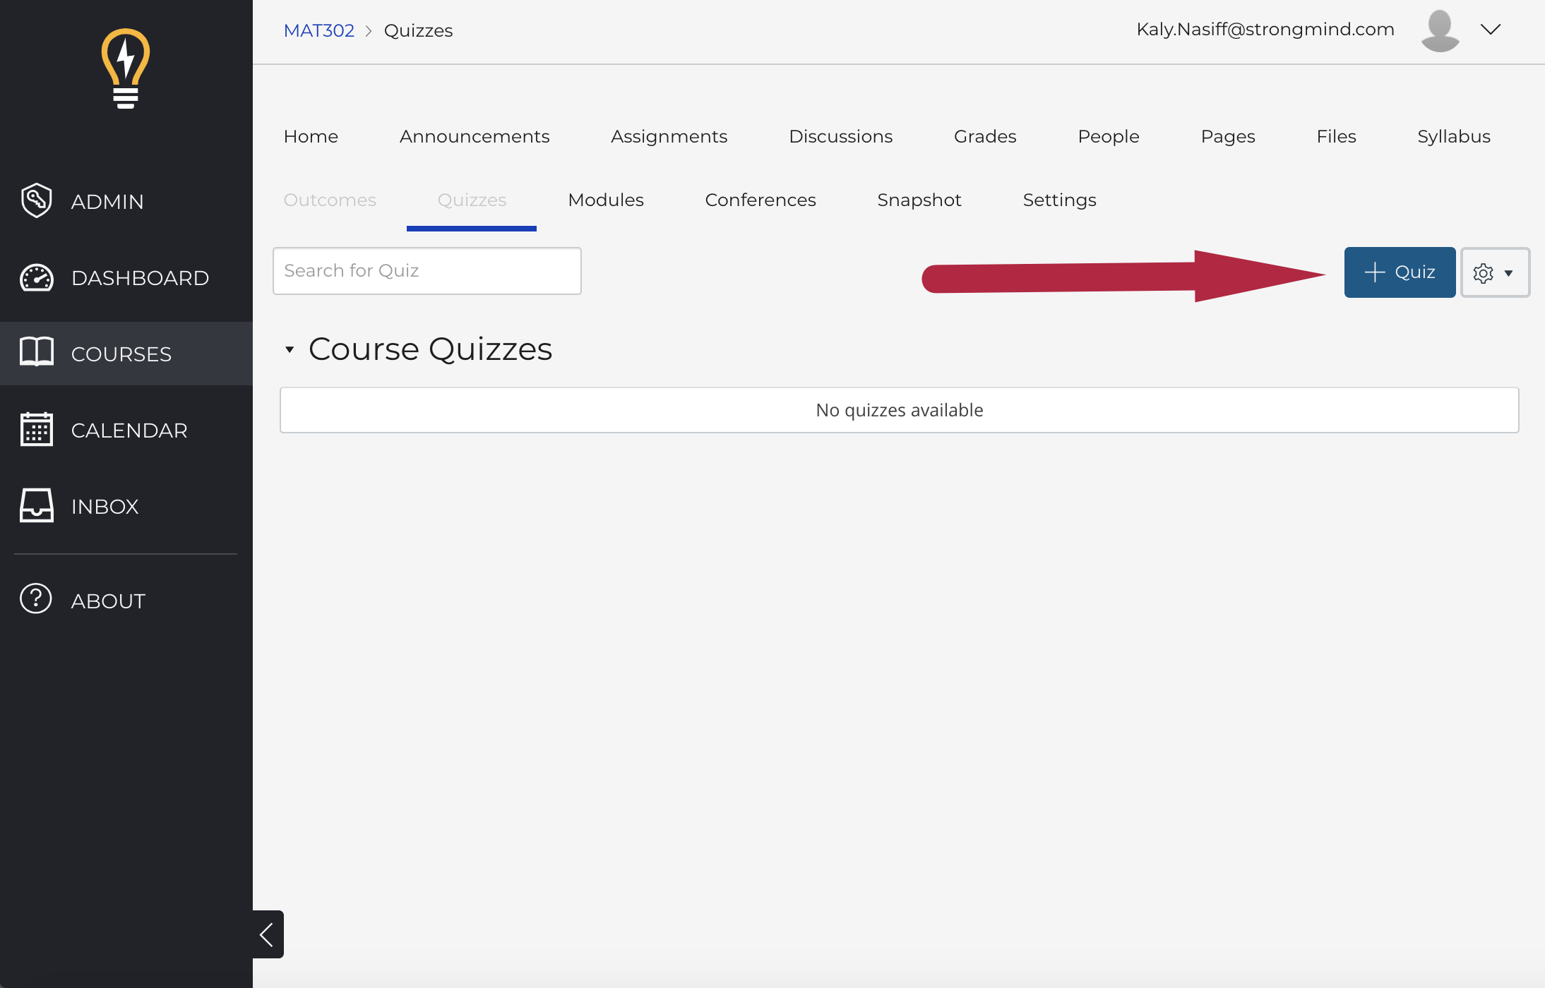Go to the Home tab
The image size is (1545, 988).
311,136
